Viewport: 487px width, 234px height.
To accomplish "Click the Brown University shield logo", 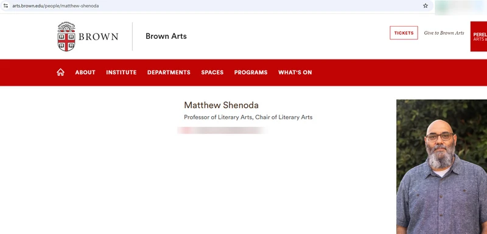I will point(66,36).
